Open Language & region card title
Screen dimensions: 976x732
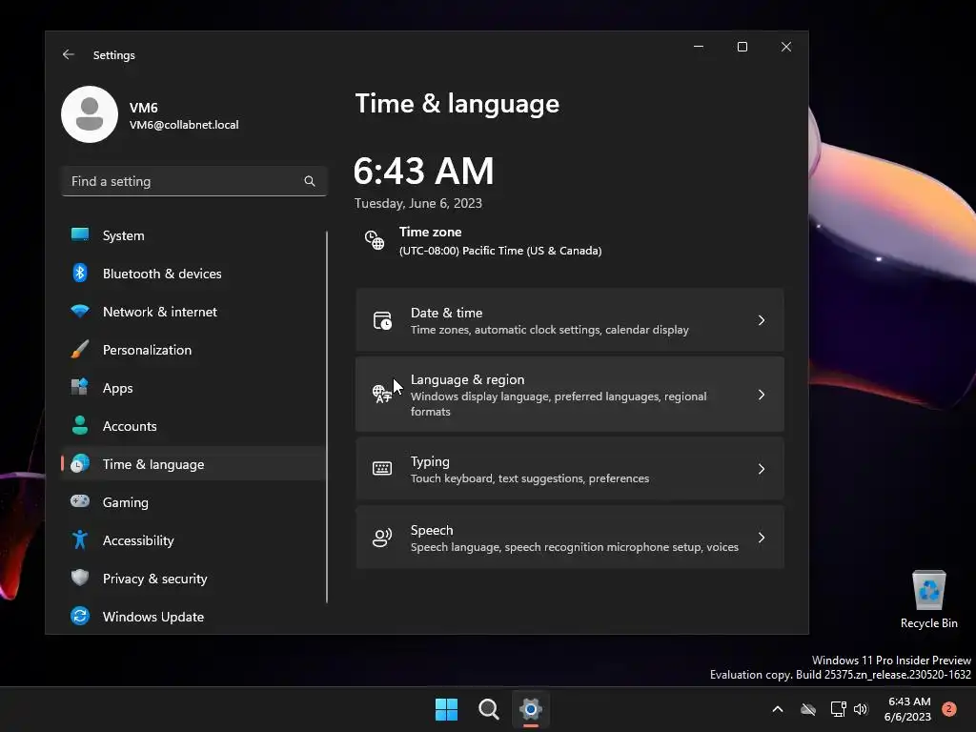pyautogui.click(x=467, y=379)
